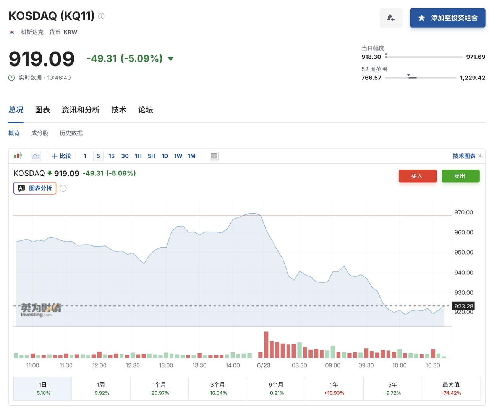The height and width of the screenshot is (412, 489).
Task: Click the day low value 918.30
Action: pyautogui.click(x=371, y=57)
